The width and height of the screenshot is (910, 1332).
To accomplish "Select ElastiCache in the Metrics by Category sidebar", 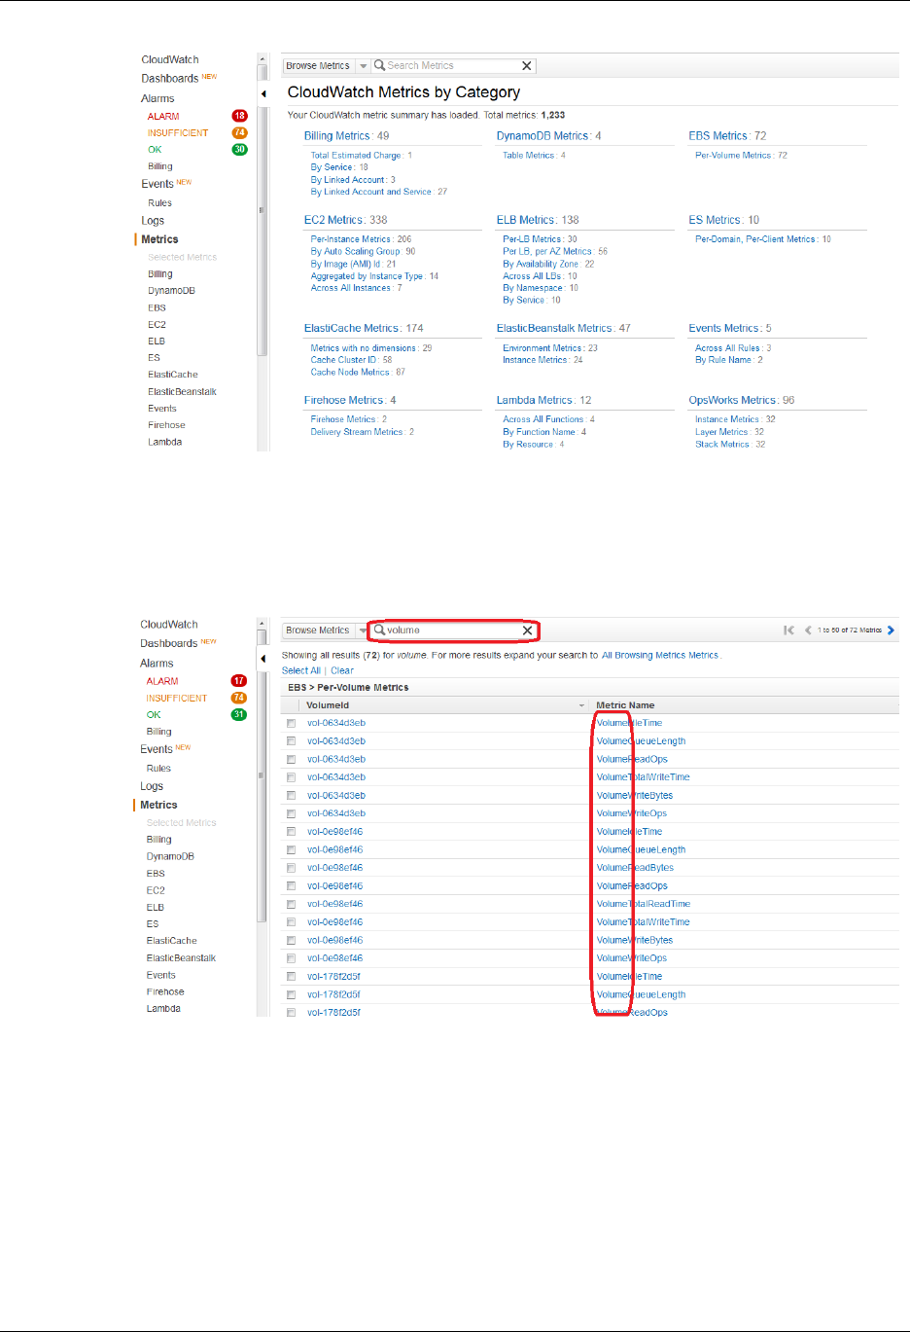I will [x=173, y=375].
